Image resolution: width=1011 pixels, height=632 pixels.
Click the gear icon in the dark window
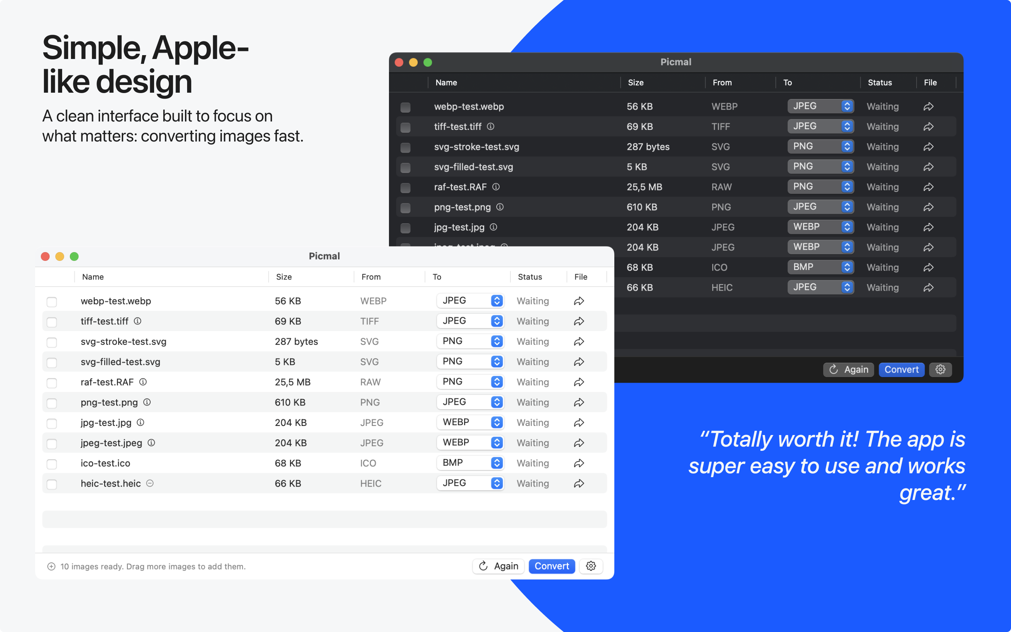pos(940,369)
